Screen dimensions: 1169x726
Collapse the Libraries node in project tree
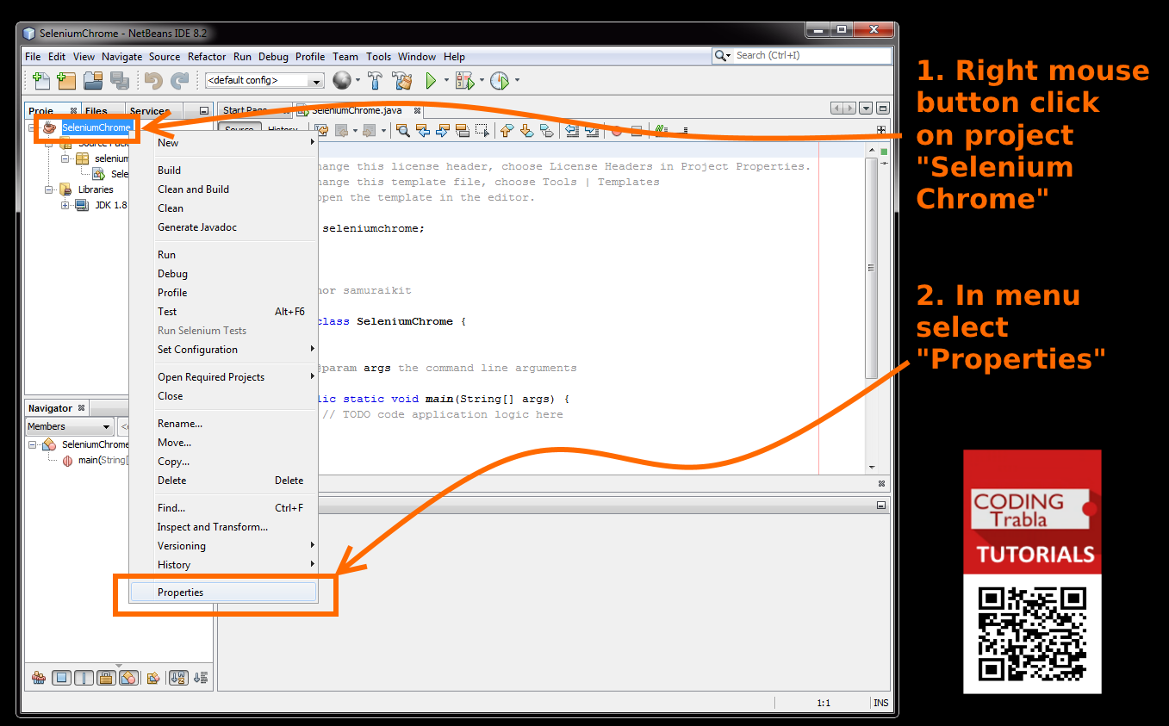coord(50,189)
